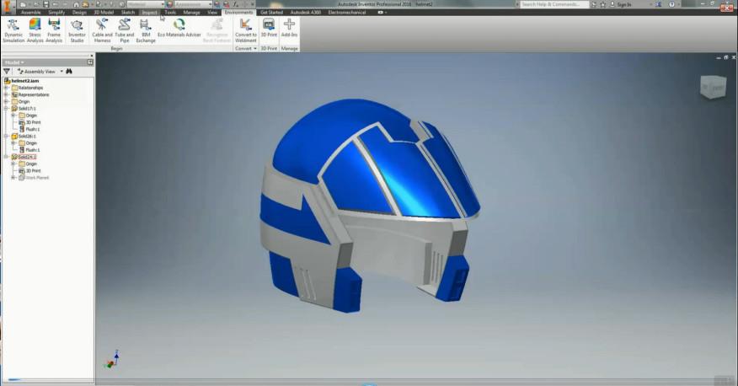
Task: Open the 3D Model ribbon tab
Action: pos(104,13)
